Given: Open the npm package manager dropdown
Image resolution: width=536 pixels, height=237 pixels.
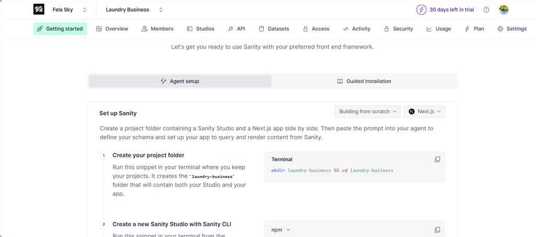Looking at the screenshot, I should (281, 230).
